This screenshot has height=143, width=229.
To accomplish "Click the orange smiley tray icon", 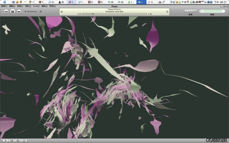I will click(177, 2).
